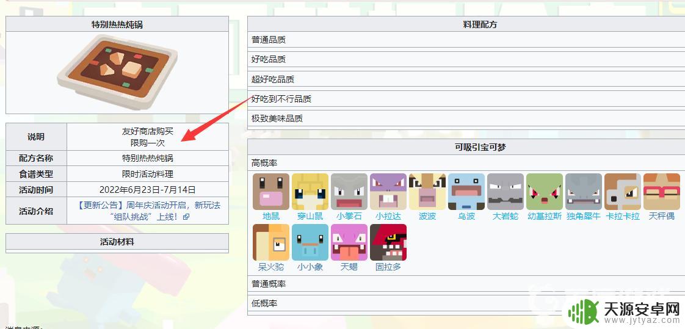The width and height of the screenshot is (685, 329).
Task: Open the 幼基拉斯 text link
Action: (x=545, y=216)
